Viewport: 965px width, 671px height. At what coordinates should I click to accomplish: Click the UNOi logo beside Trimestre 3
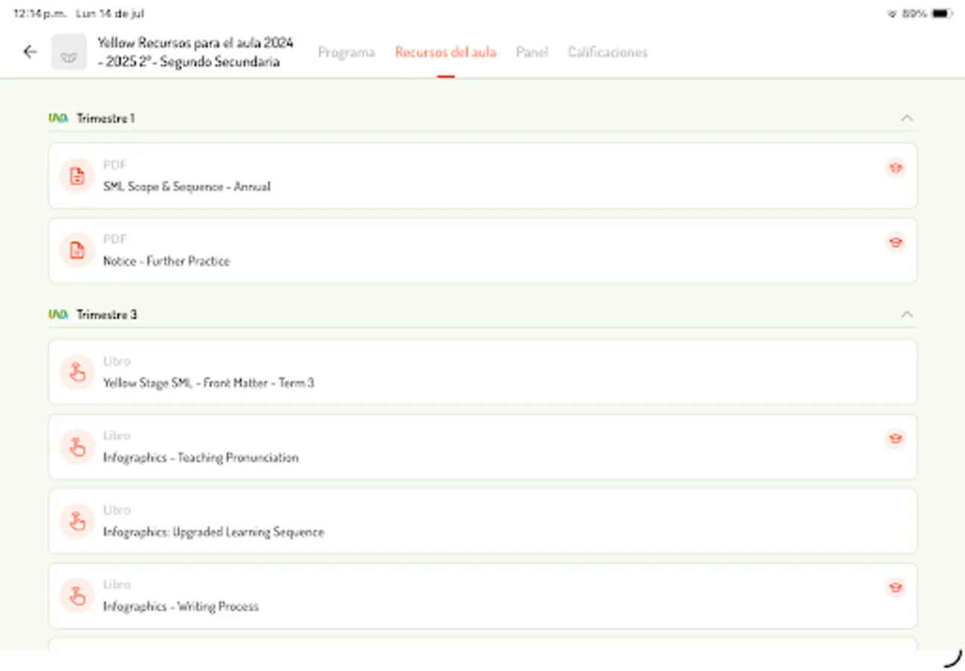click(x=58, y=314)
